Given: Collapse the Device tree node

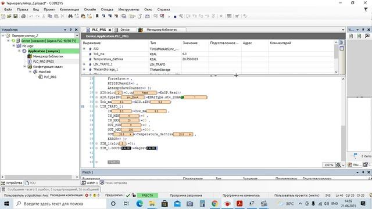Looking at the screenshot, I should [x=8, y=41].
